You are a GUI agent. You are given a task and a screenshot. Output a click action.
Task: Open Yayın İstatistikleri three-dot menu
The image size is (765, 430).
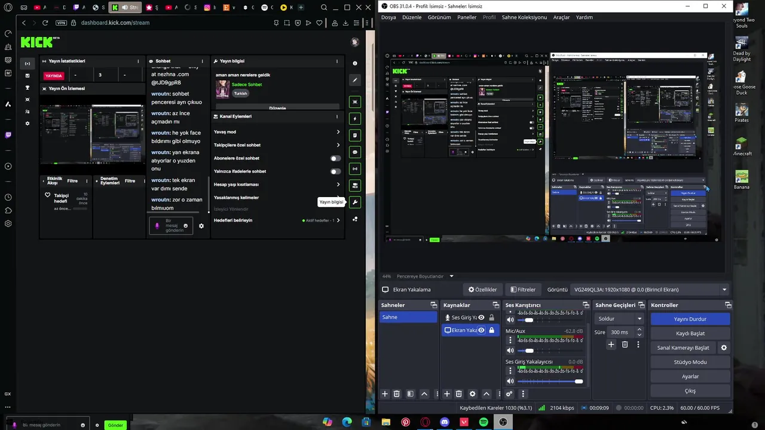(138, 61)
